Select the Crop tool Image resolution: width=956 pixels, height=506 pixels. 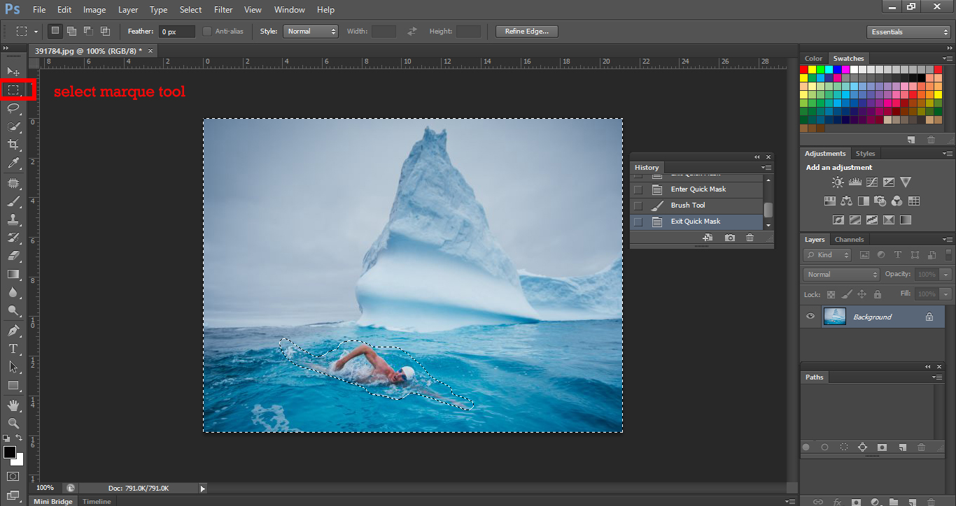(x=13, y=145)
